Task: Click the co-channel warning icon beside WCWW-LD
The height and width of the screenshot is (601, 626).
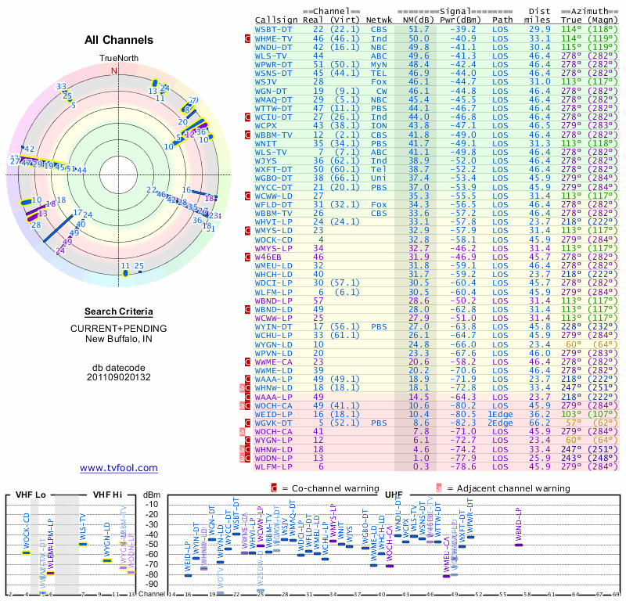Action: [x=247, y=196]
